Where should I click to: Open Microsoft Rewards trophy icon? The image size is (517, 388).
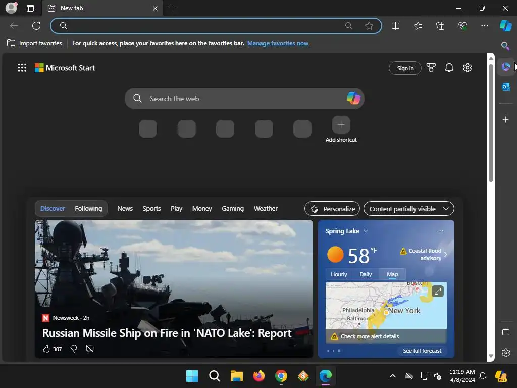pyautogui.click(x=431, y=68)
